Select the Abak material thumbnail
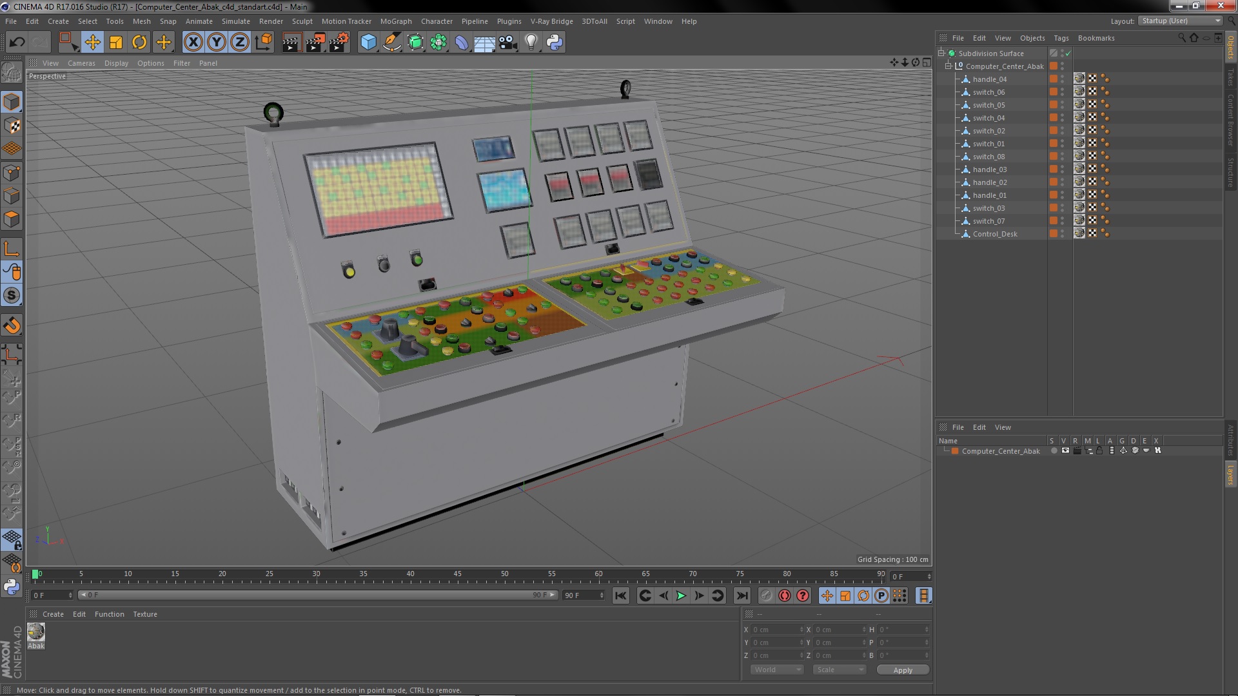Image resolution: width=1238 pixels, height=696 pixels. tap(36, 632)
